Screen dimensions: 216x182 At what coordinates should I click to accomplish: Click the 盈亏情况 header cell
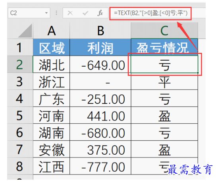(x=164, y=47)
